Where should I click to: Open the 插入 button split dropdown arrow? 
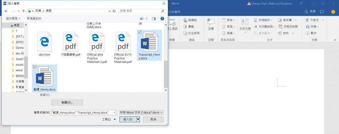(x=138, y=119)
